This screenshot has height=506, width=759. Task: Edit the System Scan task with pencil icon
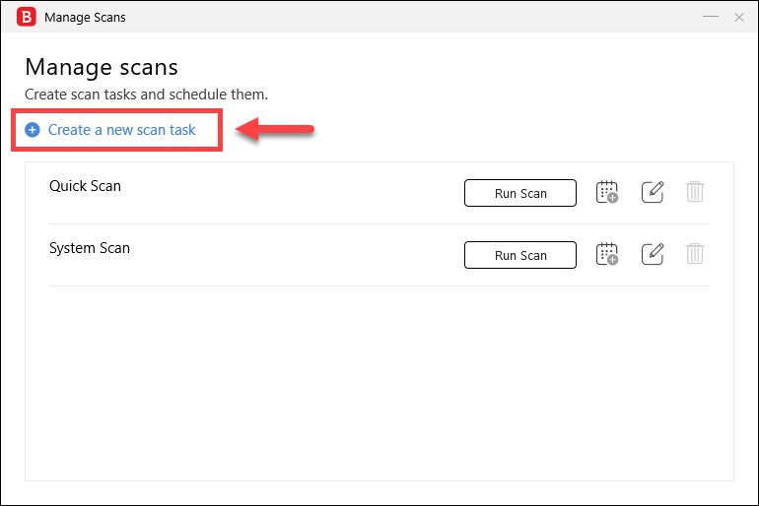(x=653, y=254)
